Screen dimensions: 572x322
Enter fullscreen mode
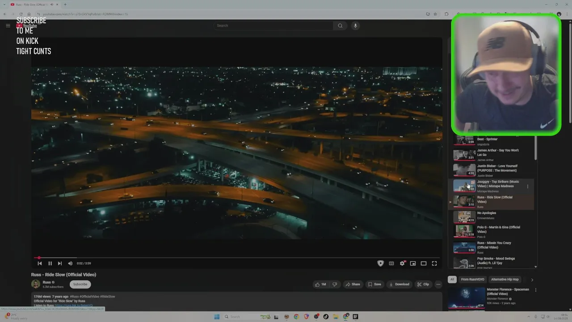click(x=434, y=263)
